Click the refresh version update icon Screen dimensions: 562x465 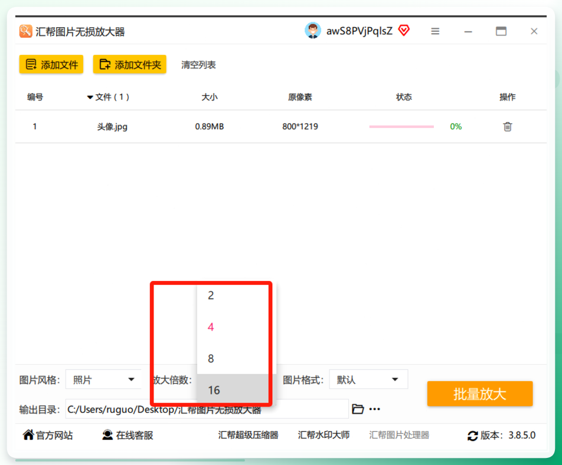click(x=472, y=435)
